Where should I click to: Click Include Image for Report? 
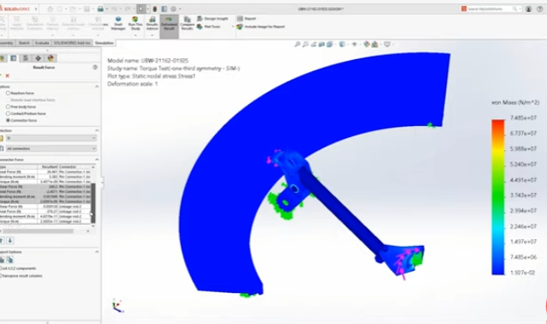(x=261, y=27)
